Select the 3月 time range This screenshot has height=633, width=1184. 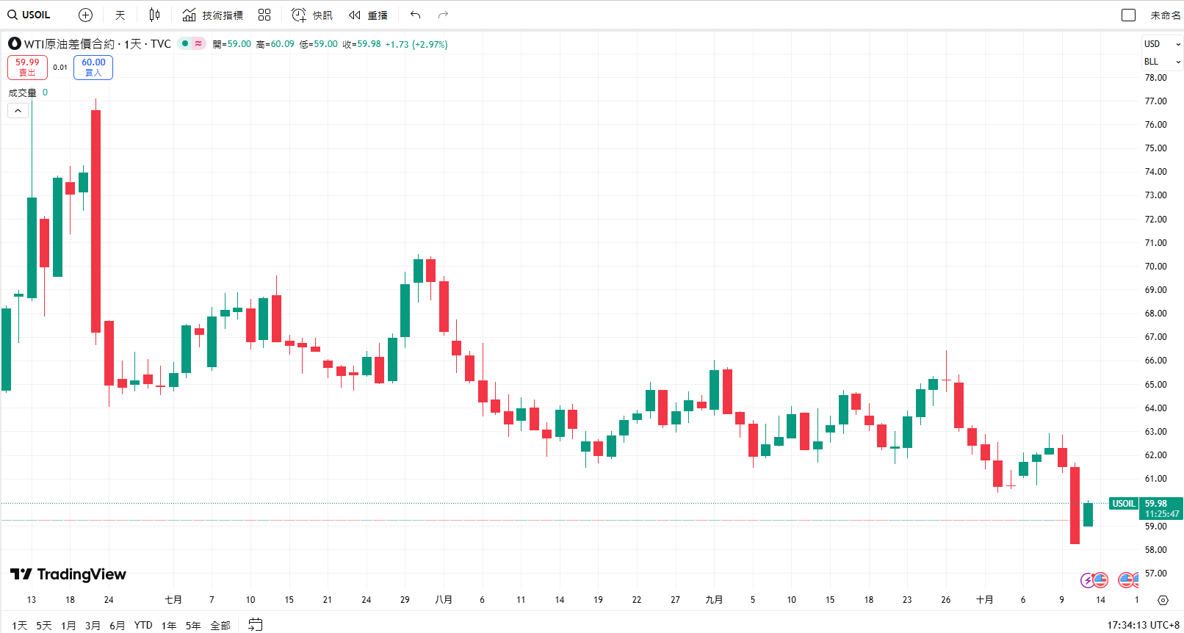pyautogui.click(x=93, y=626)
